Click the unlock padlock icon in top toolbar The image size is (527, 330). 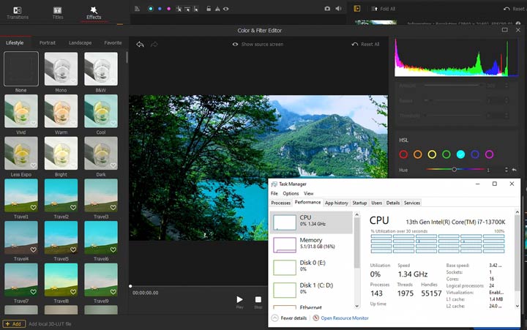point(209,9)
